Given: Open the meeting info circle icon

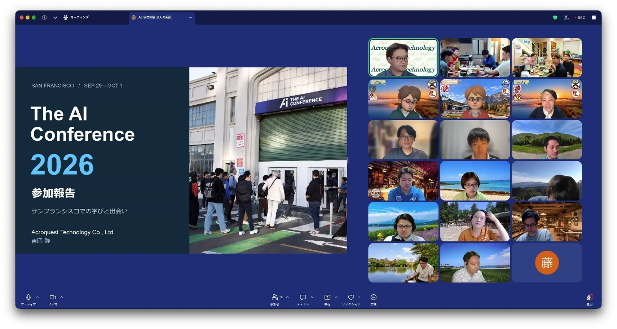Looking at the screenshot, I should pyautogui.click(x=44, y=18).
